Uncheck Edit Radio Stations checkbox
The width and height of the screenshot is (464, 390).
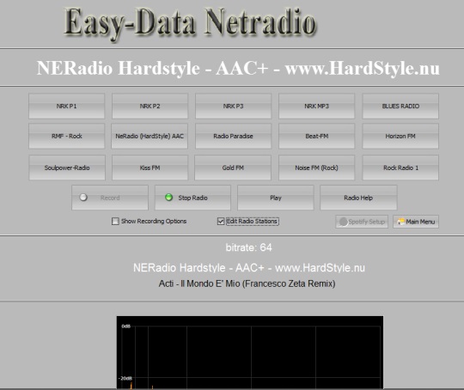pyautogui.click(x=221, y=221)
